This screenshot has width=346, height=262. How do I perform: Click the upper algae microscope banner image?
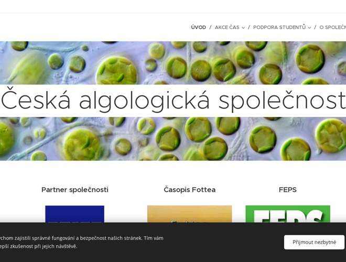point(173,63)
